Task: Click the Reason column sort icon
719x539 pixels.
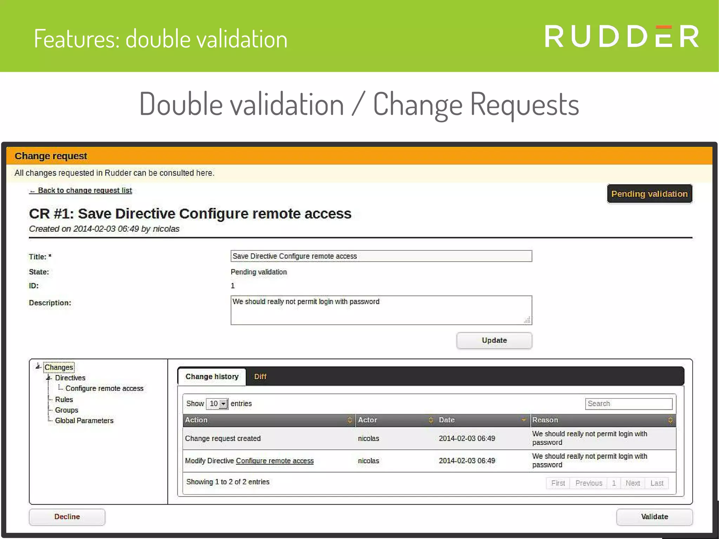Action: [x=670, y=420]
